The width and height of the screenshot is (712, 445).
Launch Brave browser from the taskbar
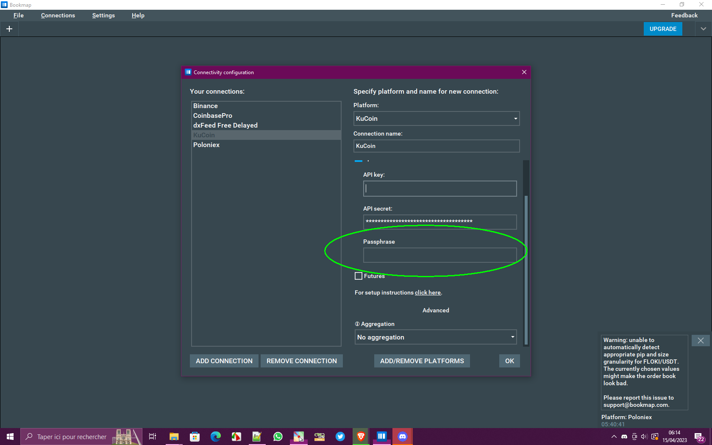(361, 436)
